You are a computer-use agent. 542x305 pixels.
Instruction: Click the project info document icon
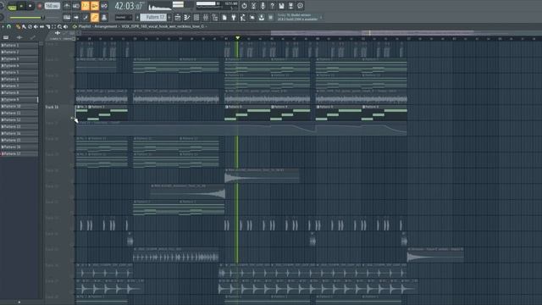[224, 17]
